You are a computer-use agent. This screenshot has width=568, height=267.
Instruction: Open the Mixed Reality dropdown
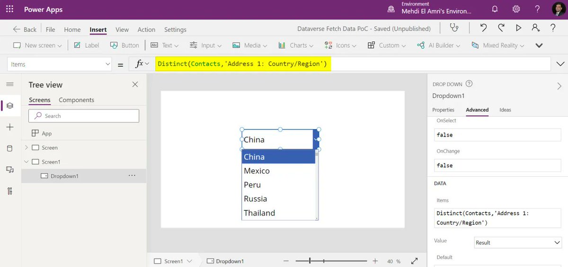[x=497, y=45]
